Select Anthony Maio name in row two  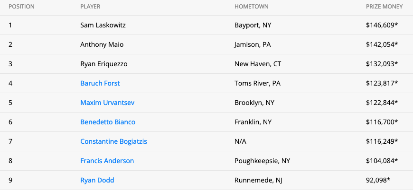click(102, 44)
